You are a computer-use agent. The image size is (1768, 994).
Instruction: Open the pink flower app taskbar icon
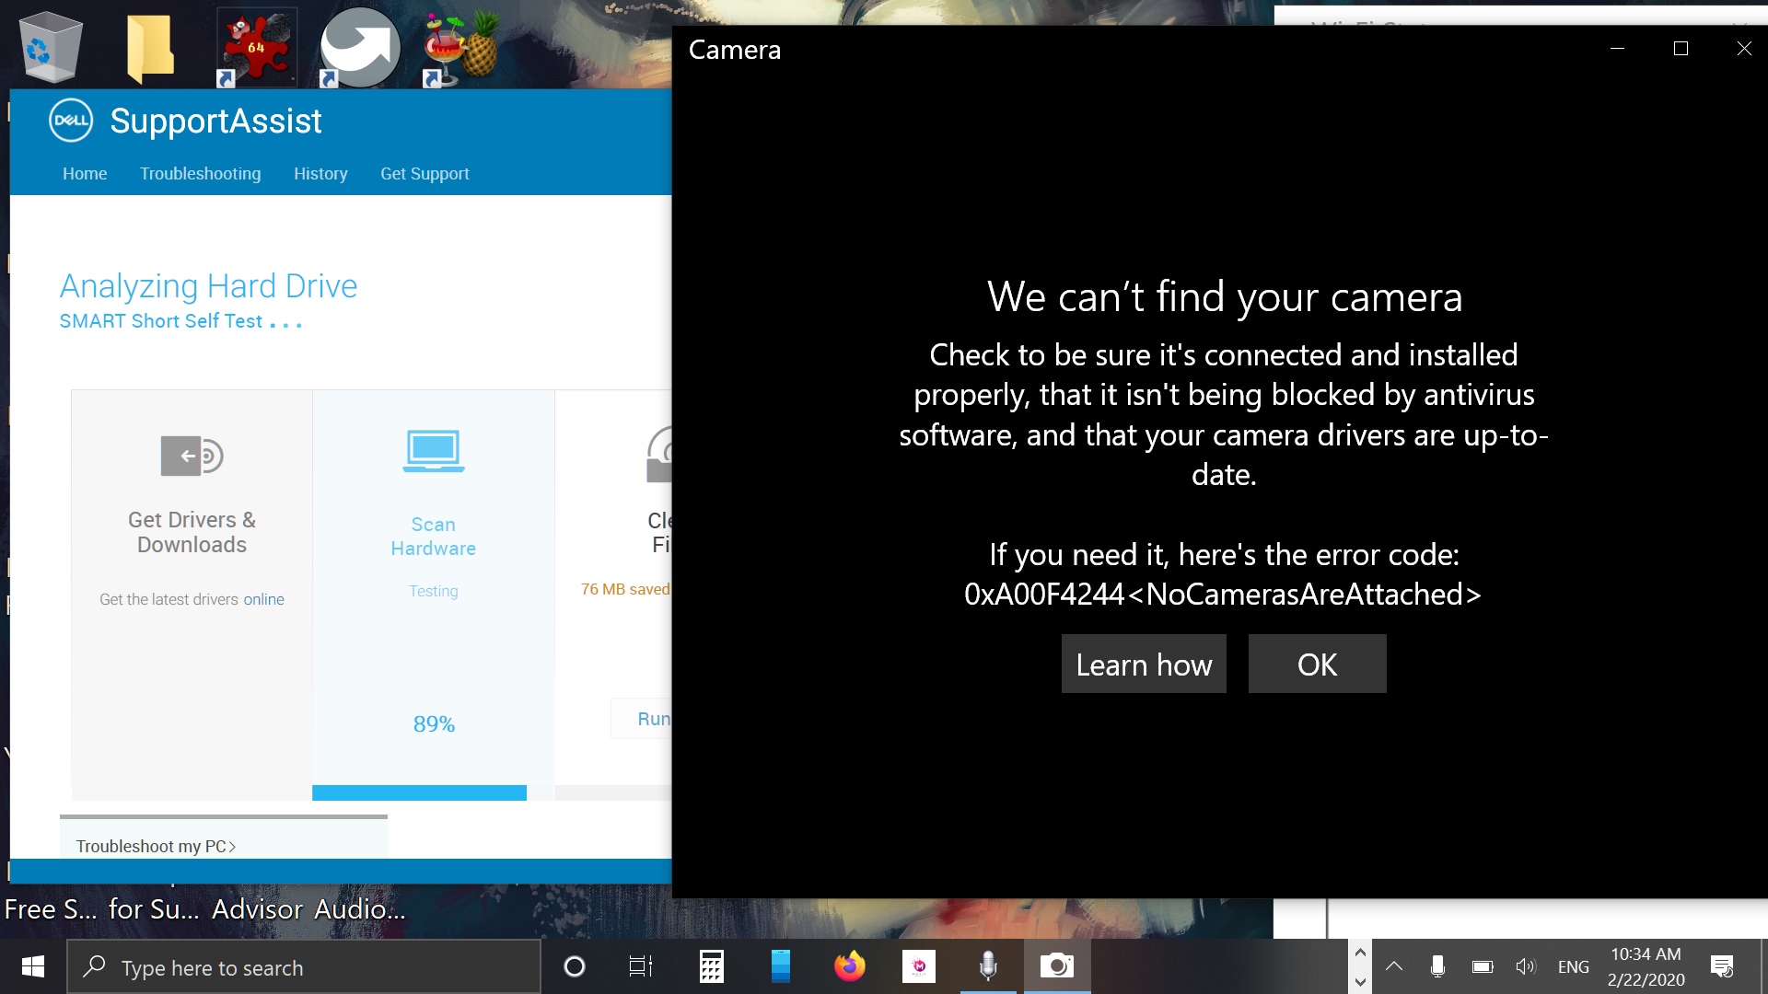pos(919,966)
